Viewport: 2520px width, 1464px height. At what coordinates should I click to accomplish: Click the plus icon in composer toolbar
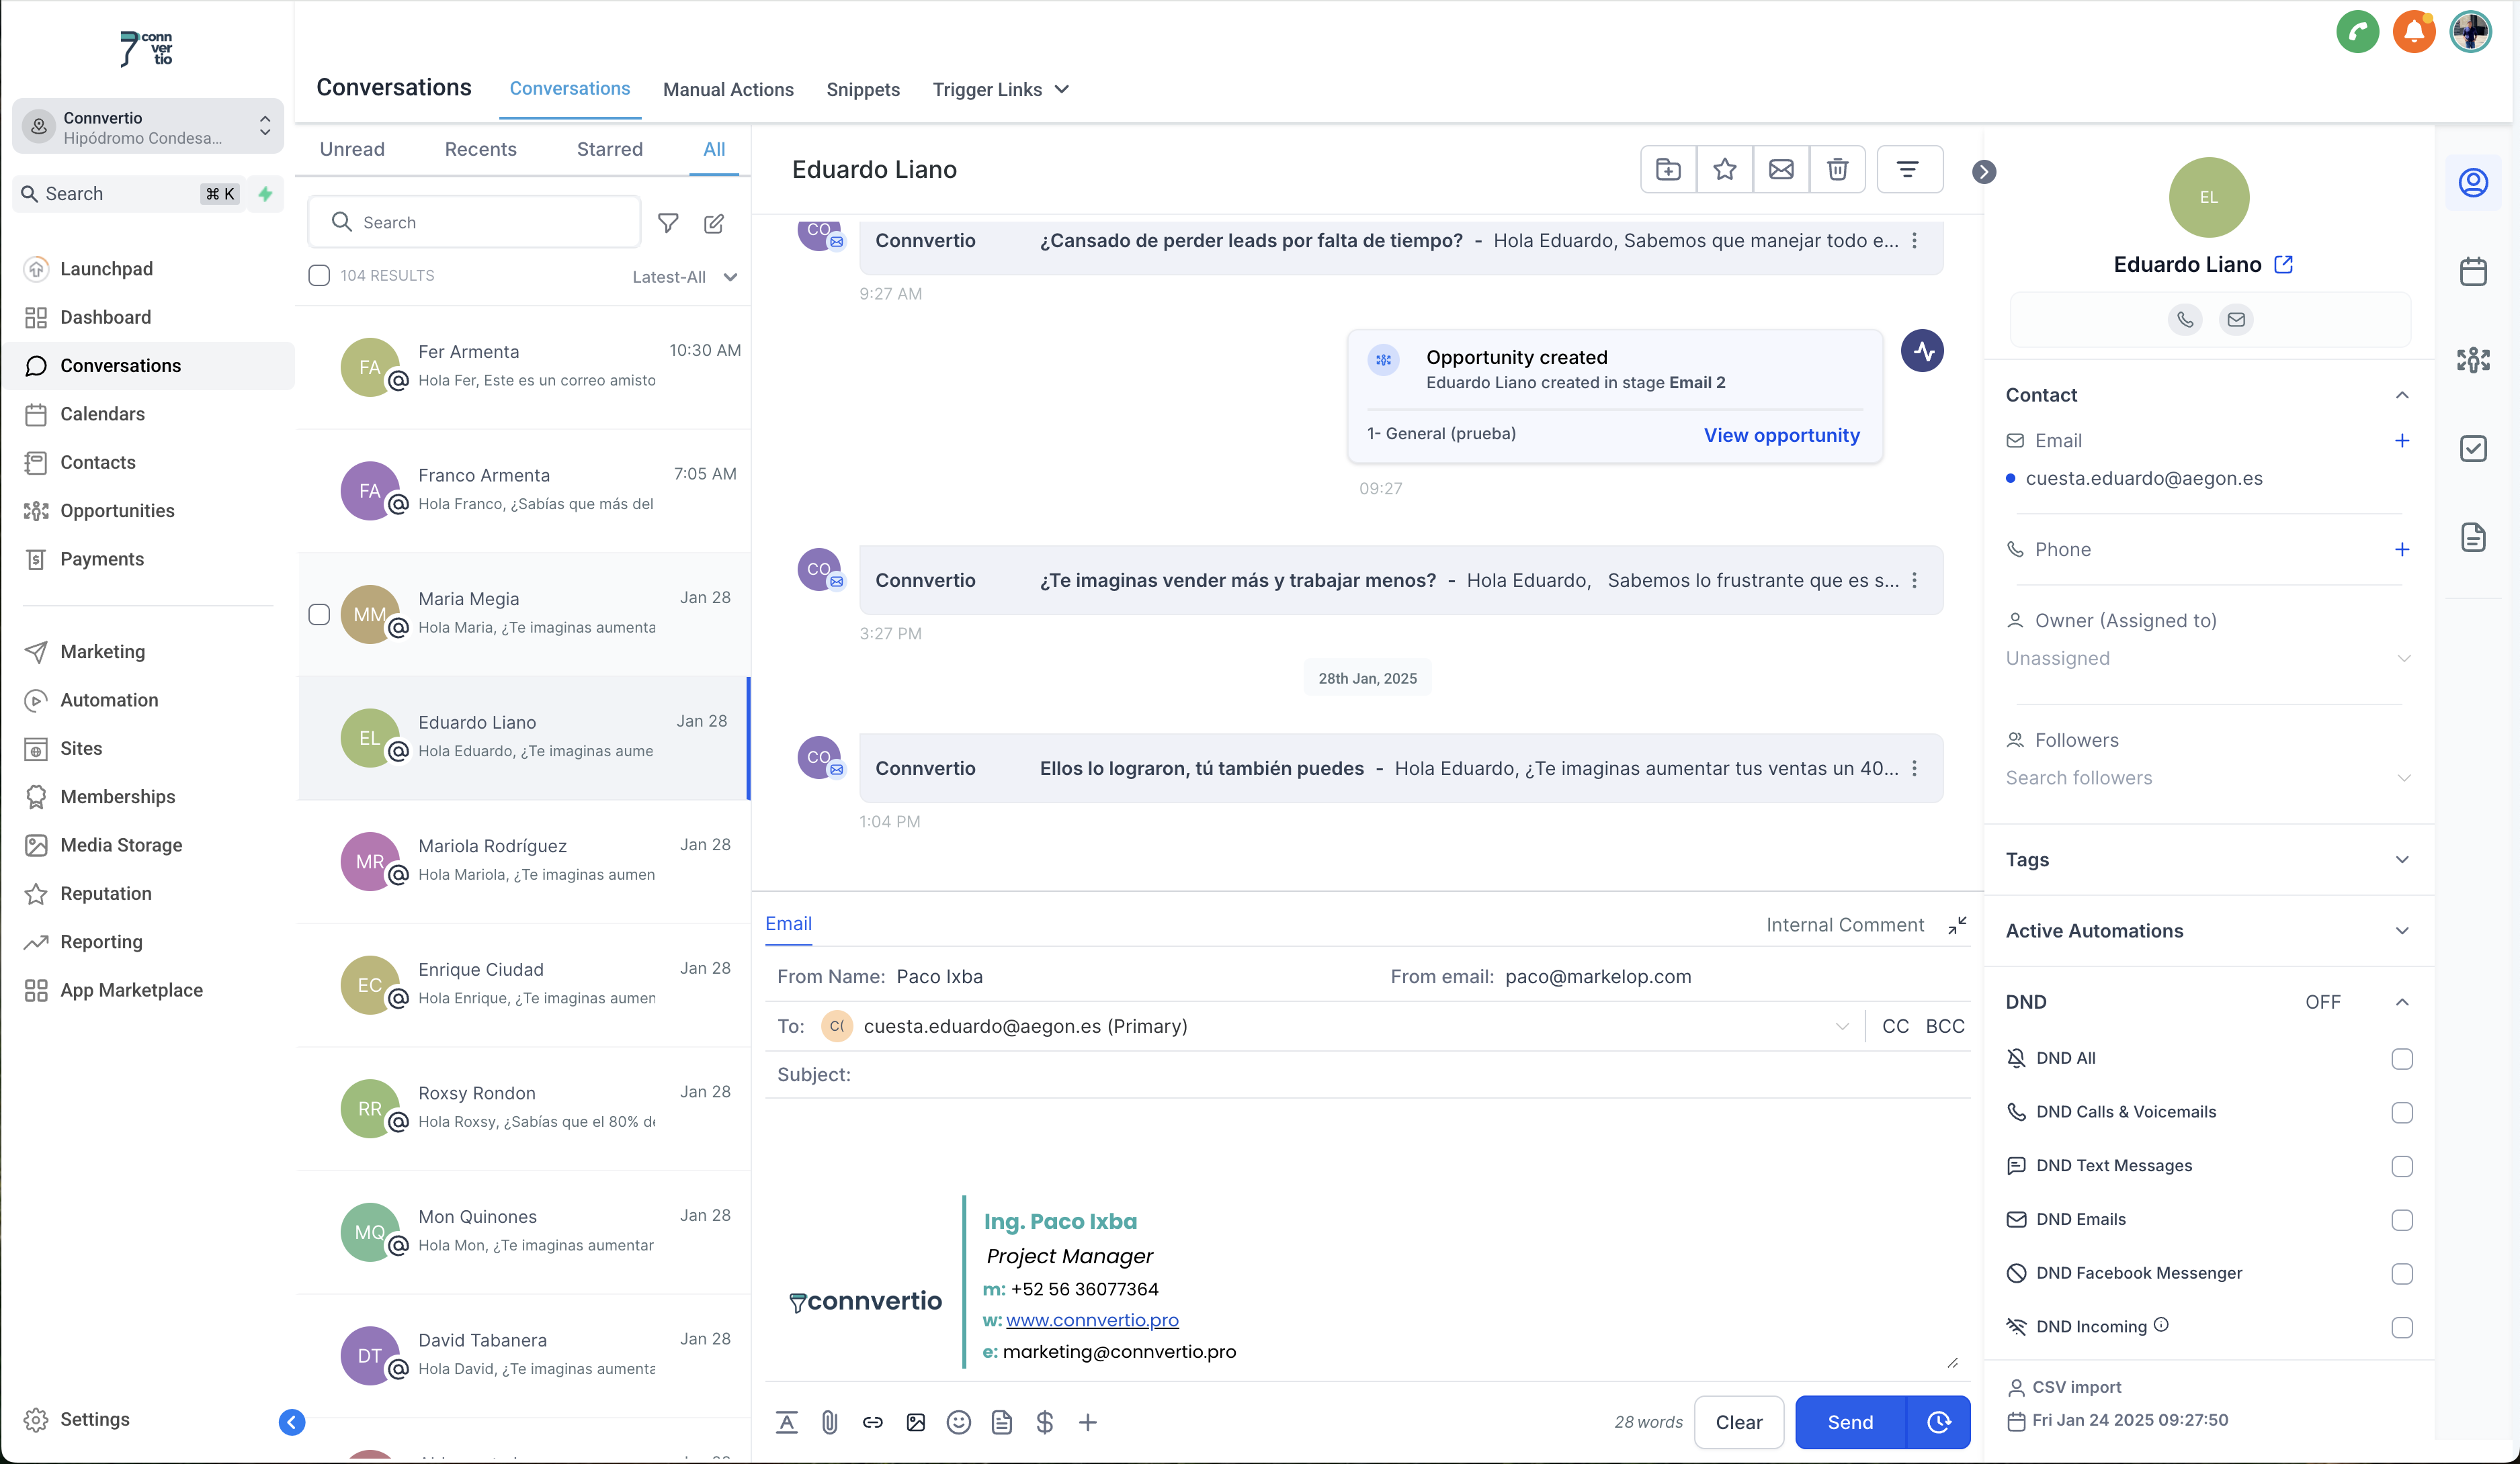click(1088, 1422)
